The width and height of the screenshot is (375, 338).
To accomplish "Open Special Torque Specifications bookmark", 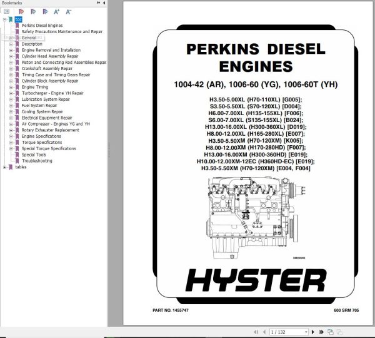I will (49, 148).
